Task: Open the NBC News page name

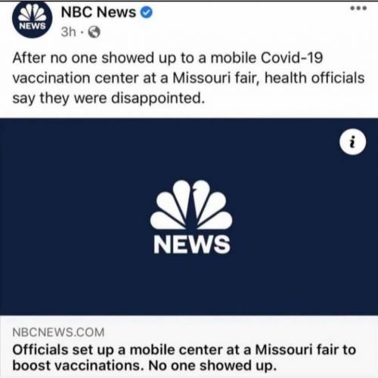Action: pos(98,12)
